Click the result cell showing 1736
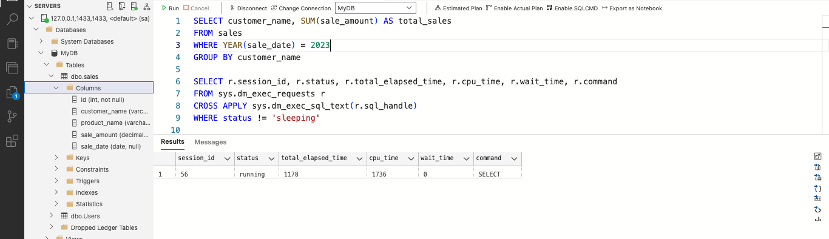The width and height of the screenshot is (829, 239). coord(392,174)
